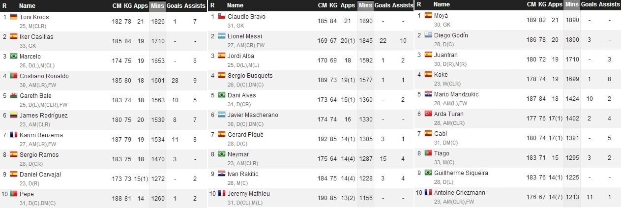The width and height of the screenshot is (621, 208).
Task: Click the French flag next to Antoine Griezmann
Action: [x=428, y=192]
